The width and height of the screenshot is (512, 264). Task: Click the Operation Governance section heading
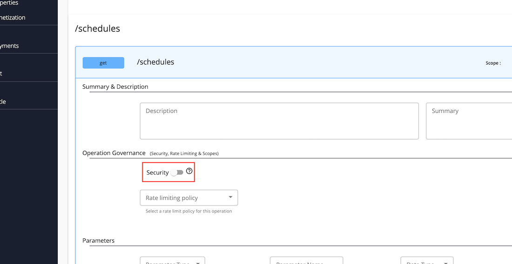[x=114, y=153]
